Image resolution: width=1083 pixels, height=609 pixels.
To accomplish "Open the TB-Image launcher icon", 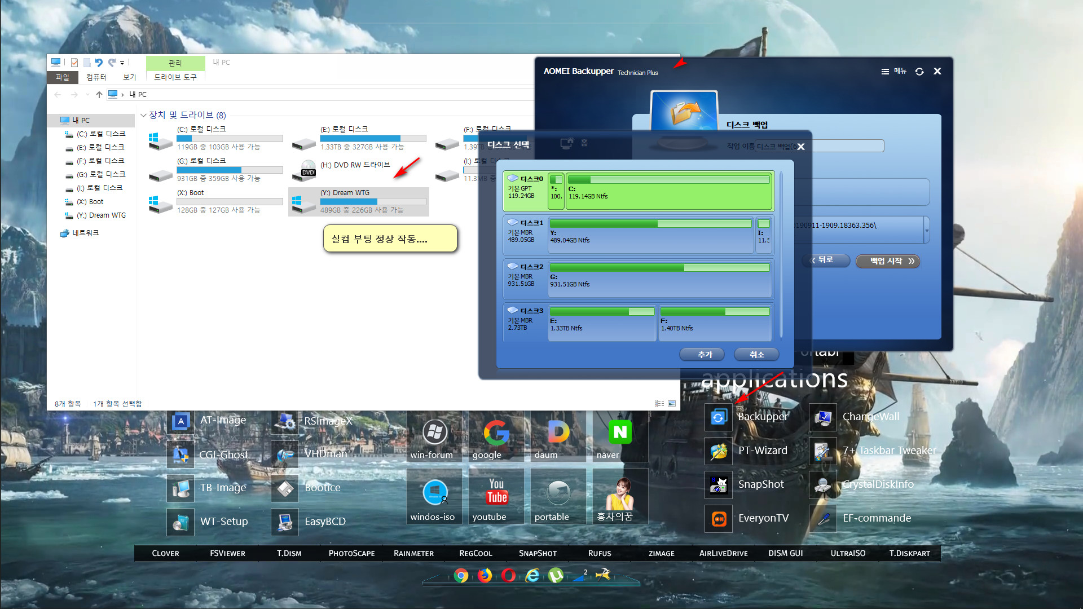I will pos(180,488).
